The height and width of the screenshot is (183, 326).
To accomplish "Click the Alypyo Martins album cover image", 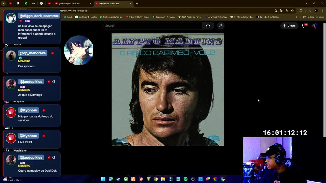I will pos(168,89).
